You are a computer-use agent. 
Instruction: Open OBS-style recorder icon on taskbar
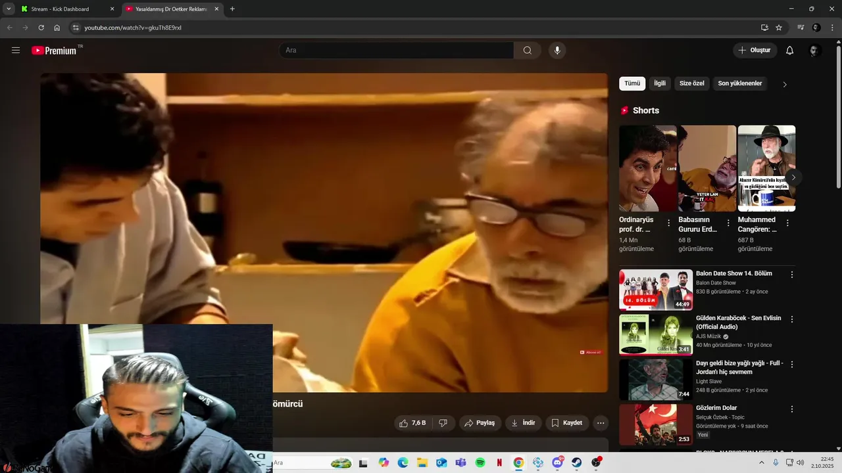point(597,462)
